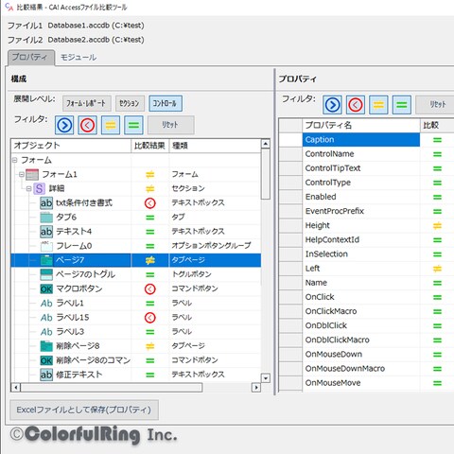The width and height of the screenshot is (454, 454).
Task: Click the tree horizontal scrollbar thumb
Action: pos(112,388)
